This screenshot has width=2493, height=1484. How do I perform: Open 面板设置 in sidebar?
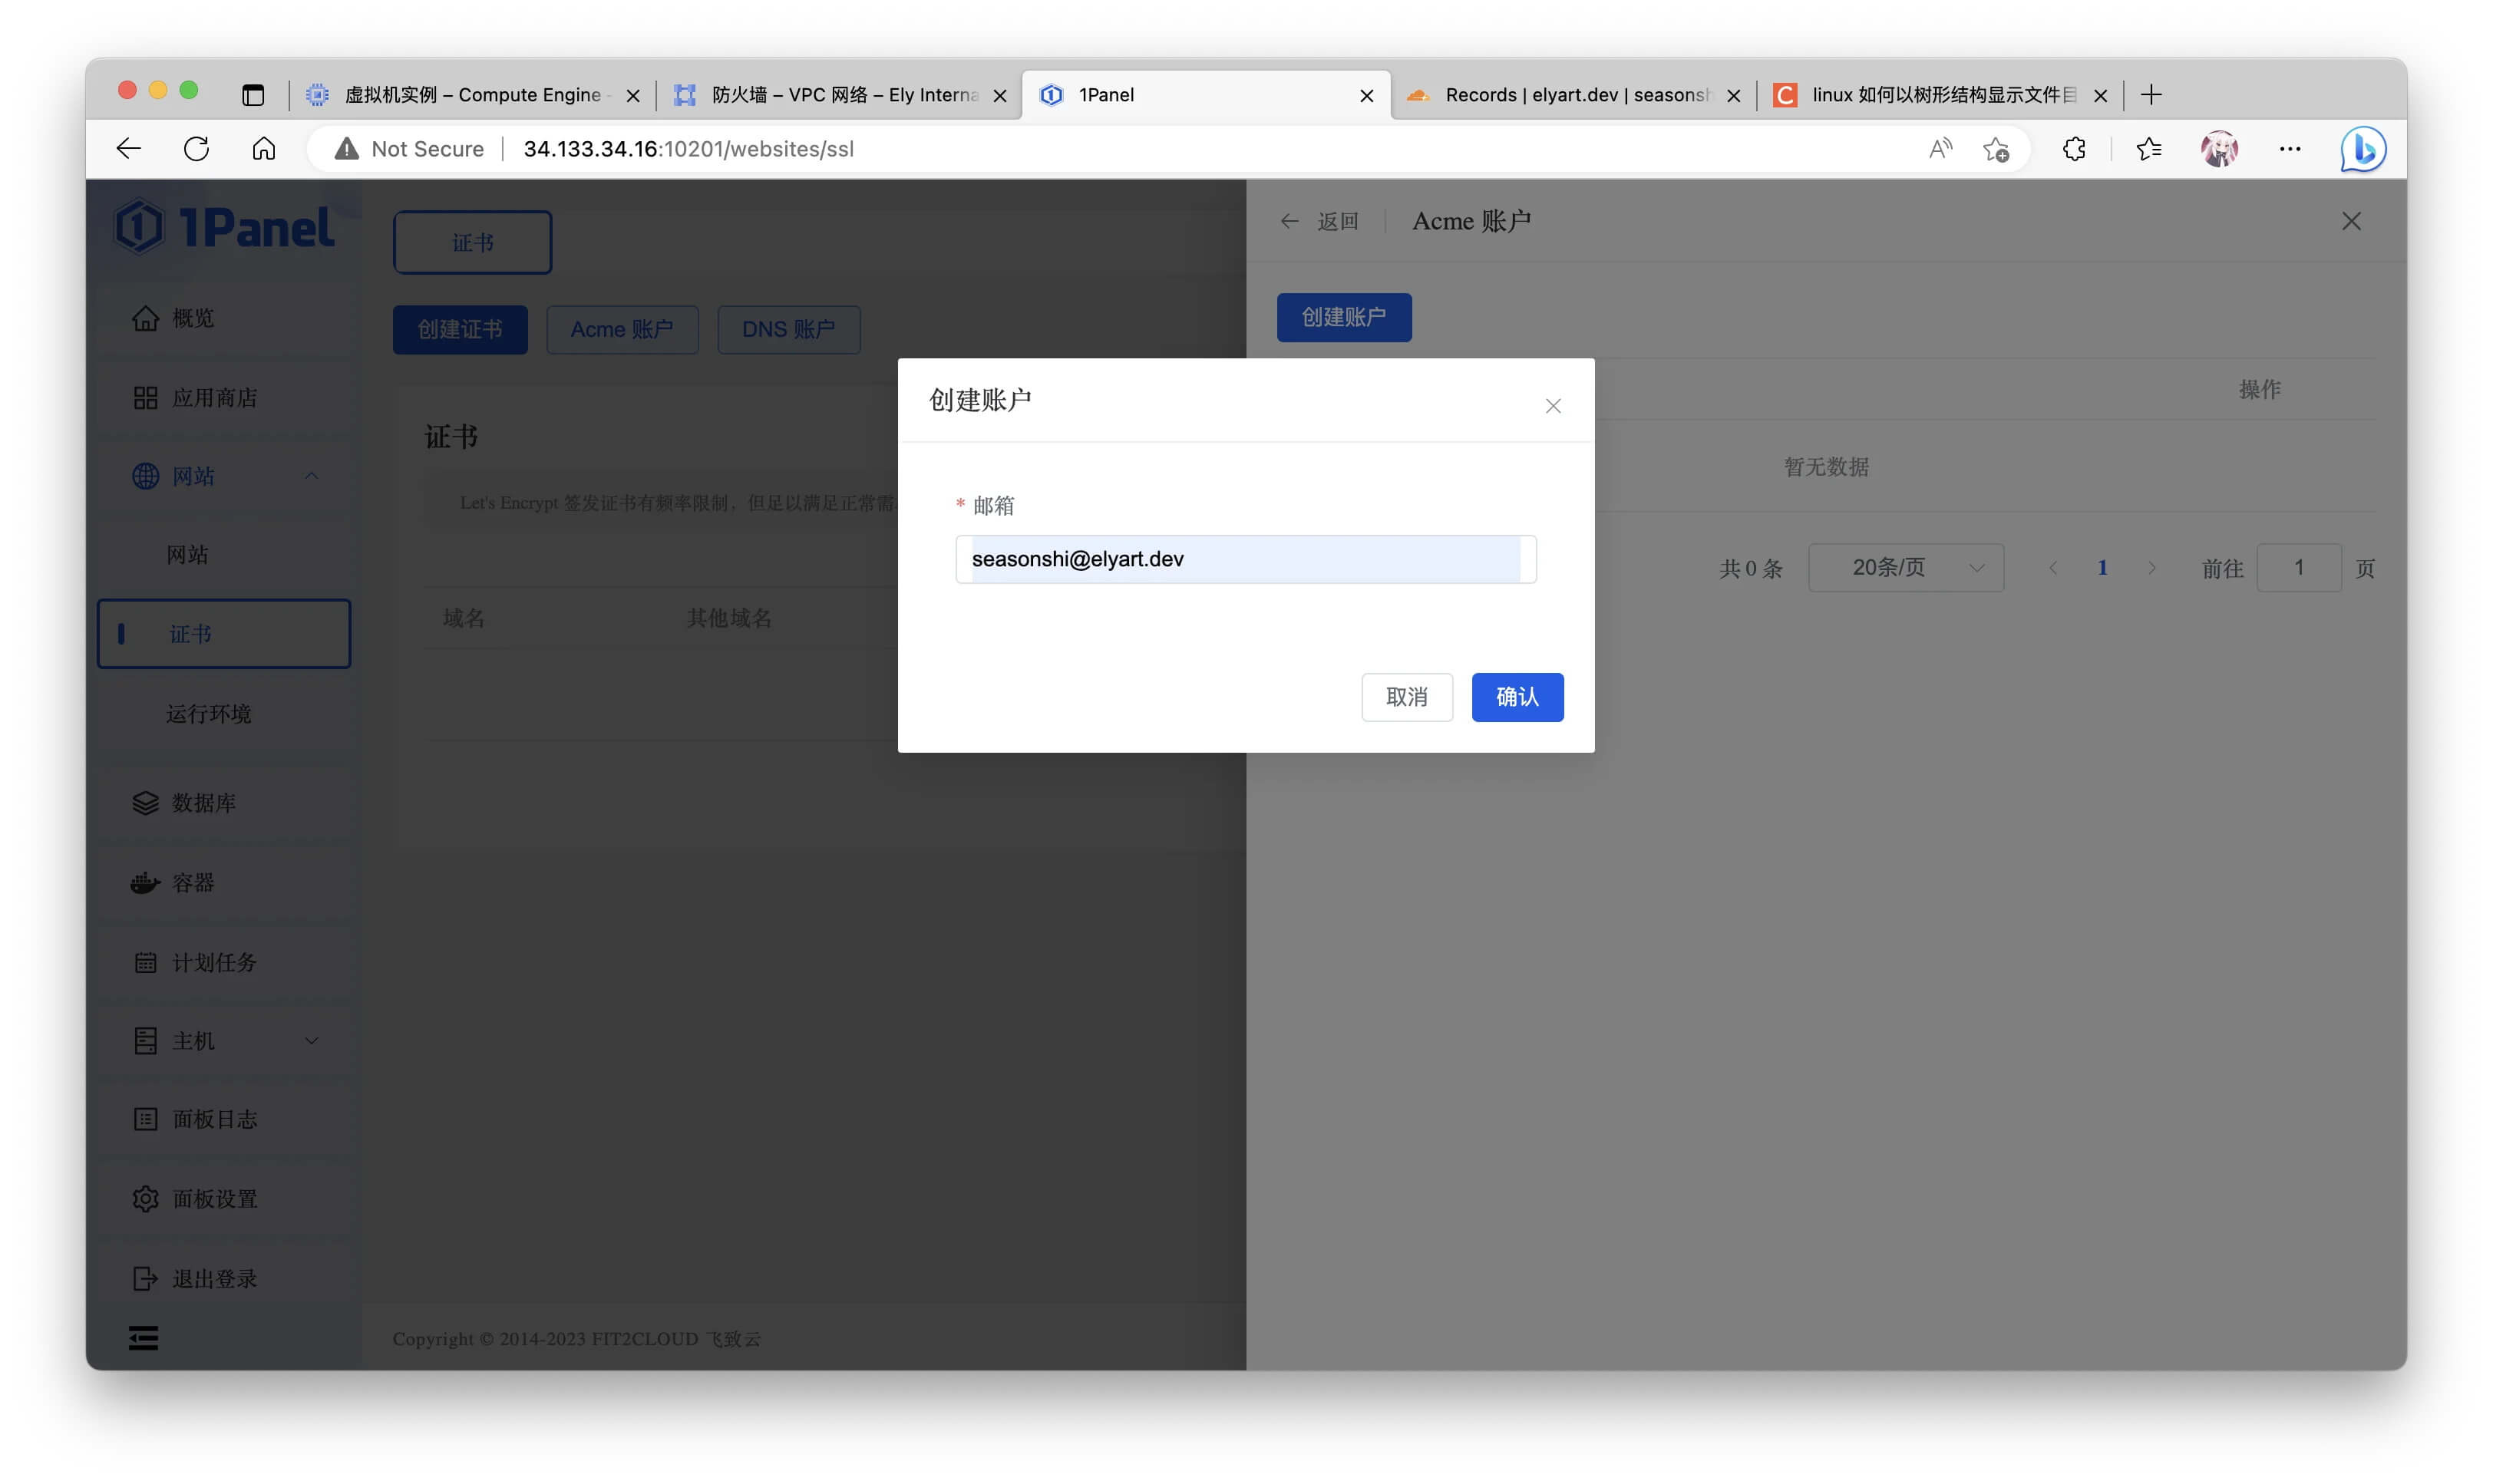tap(224, 1199)
